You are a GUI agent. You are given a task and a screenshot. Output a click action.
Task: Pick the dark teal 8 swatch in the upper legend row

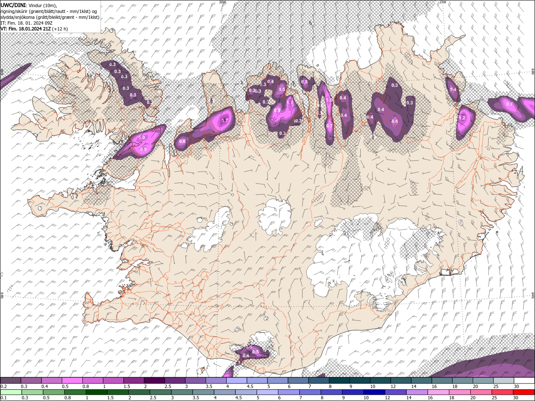pyautogui.click(x=339, y=381)
